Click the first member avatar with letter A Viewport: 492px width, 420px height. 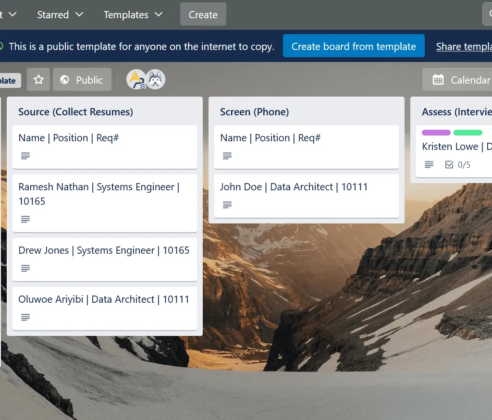click(136, 80)
